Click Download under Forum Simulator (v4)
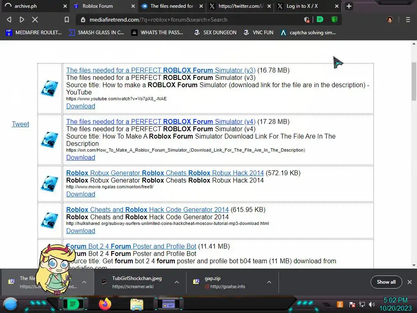417x313 pixels. point(81,158)
